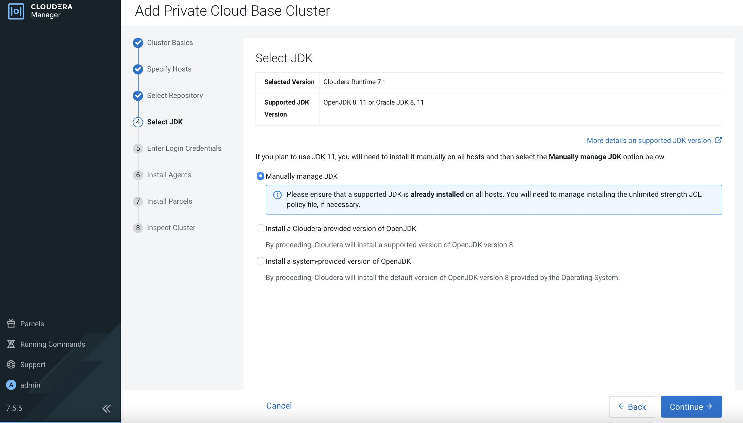Collapse the sidebar with double chevron
The image size is (743, 423).
pyautogui.click(x=106, y=408)
